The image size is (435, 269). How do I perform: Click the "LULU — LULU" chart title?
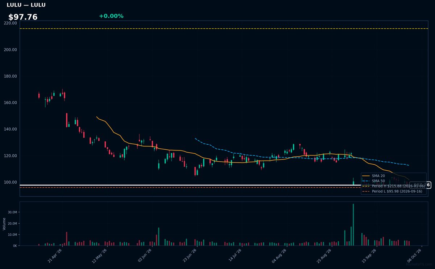(x=26, y=5)
